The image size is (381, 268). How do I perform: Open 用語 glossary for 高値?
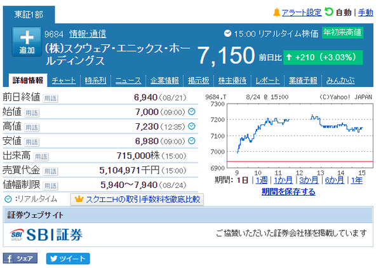point(32,128)
